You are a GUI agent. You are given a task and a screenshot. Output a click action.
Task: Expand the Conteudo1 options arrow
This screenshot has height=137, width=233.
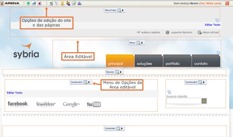pos(89,82)
